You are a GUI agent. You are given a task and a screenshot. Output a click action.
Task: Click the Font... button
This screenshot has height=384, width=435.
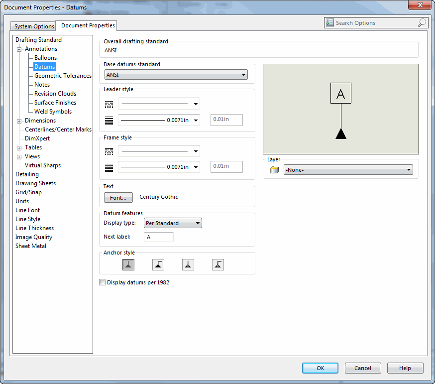tap(118, 198)
